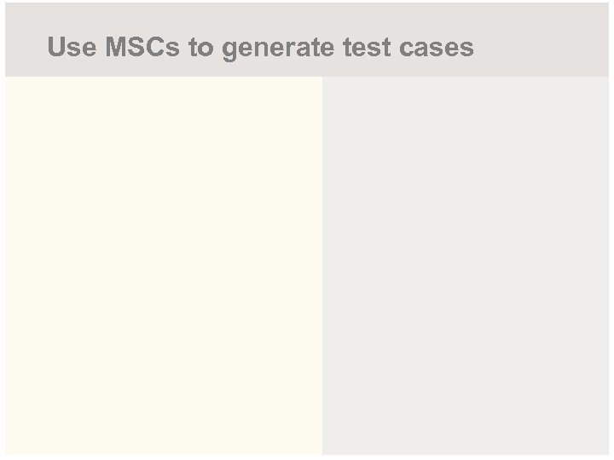The width and height of the screenshot is (614, 460).
Task: Click the word "cases" in the title
Action: 435,49
